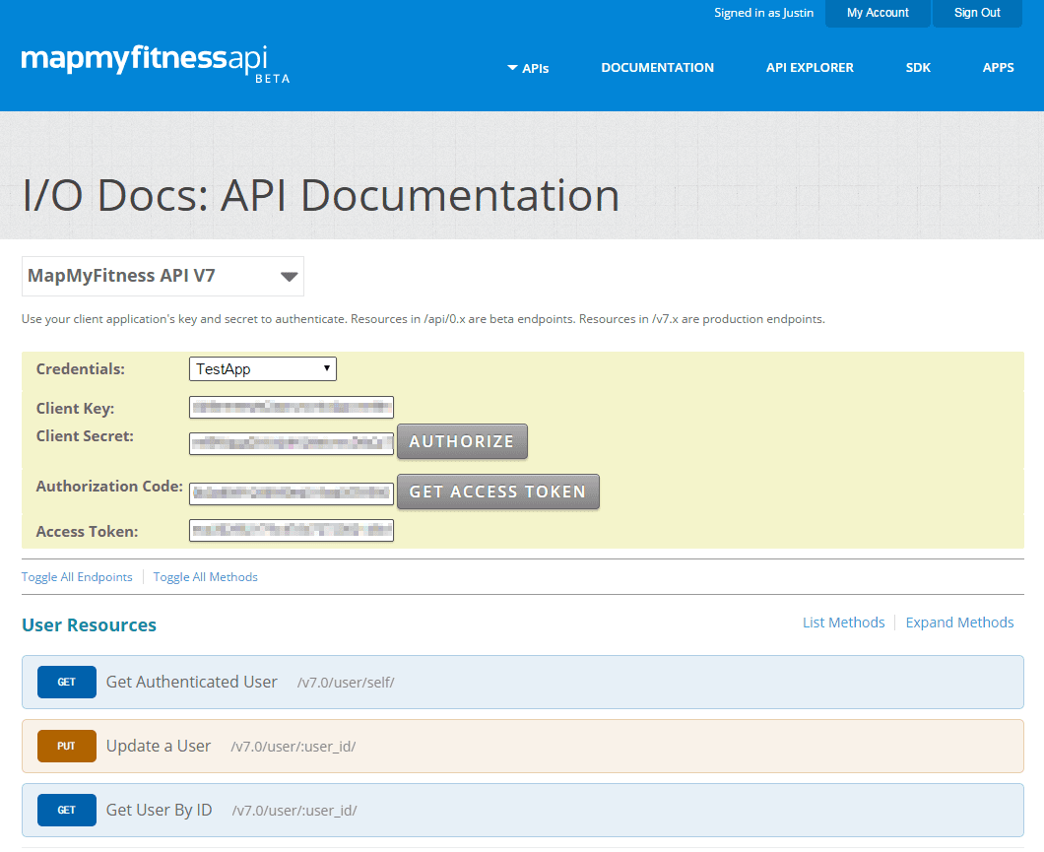
Task: Click PUT badge for Update a User
Action: pyautogui.click(x=67, y=747)
